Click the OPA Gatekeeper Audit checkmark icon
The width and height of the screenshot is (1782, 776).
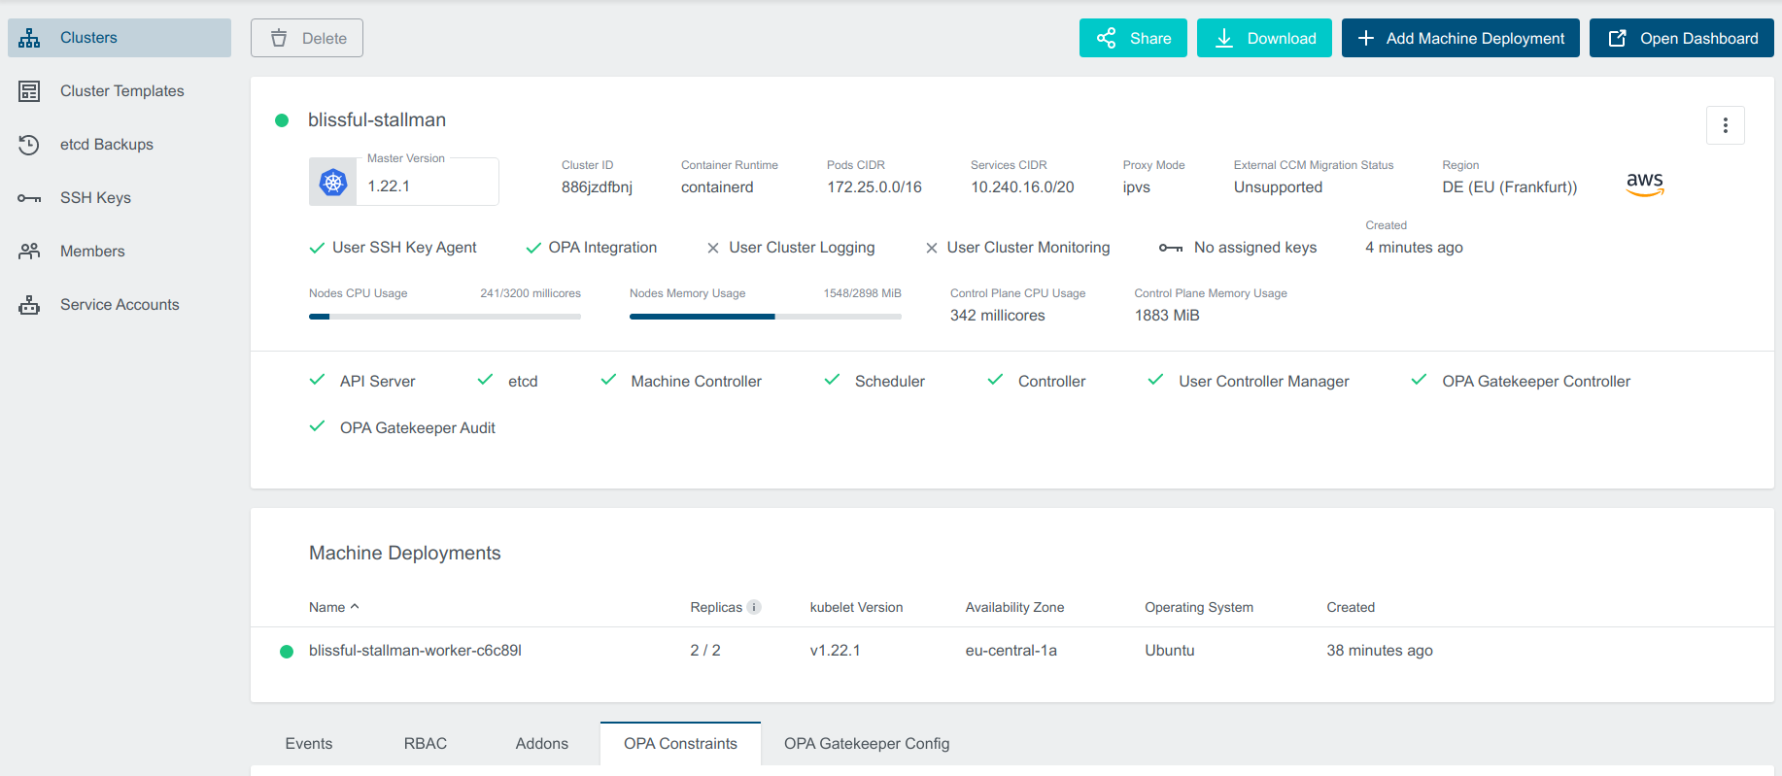[x=317, y=426]
